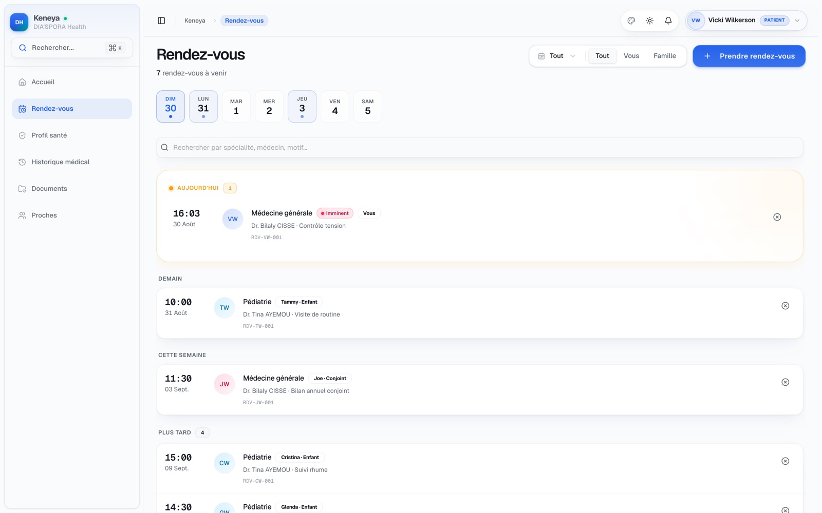Click the Imminent status badge
The height and width of the screenshot is (513, 822).
(335, 213)
